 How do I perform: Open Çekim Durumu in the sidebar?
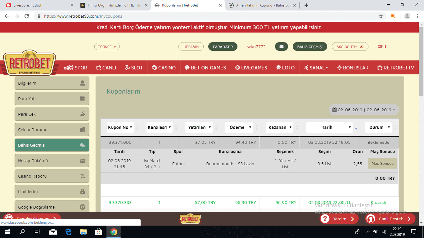pos(52,130)
